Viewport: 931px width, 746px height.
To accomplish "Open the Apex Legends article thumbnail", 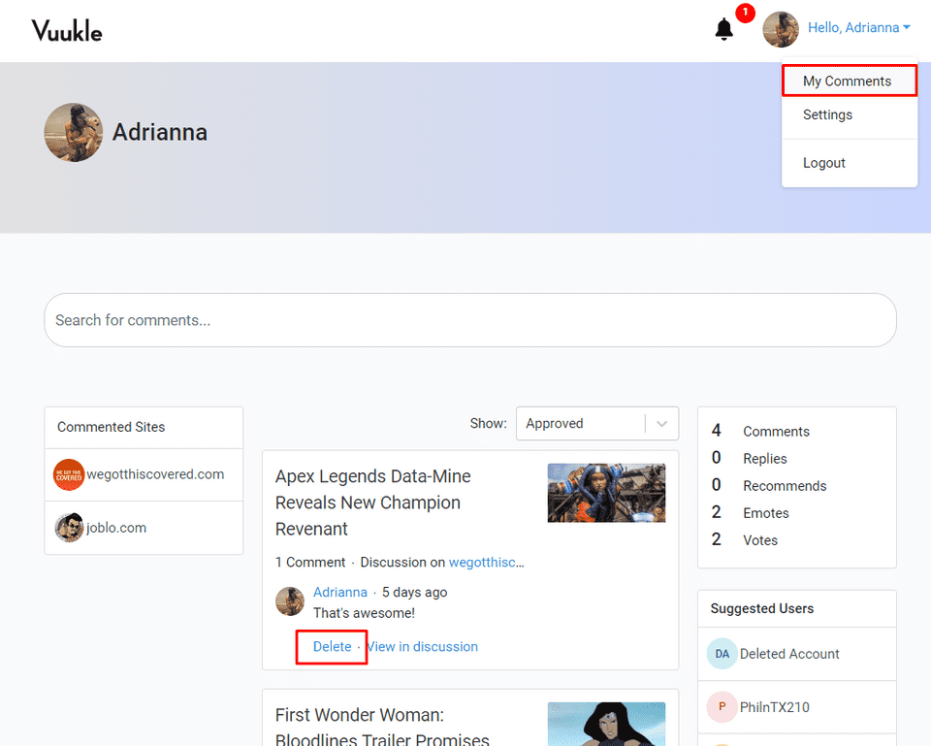I will tap(606, 493).
